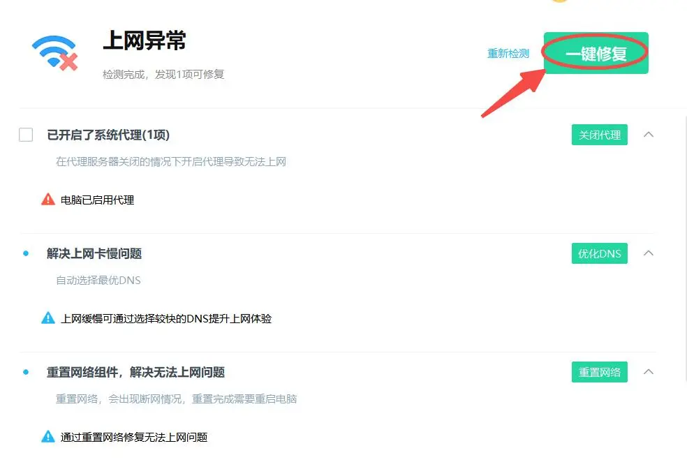Click the blue dot beside 重置网络组件
The height and width of the screenshot is (469, 687).
point(26,372)
